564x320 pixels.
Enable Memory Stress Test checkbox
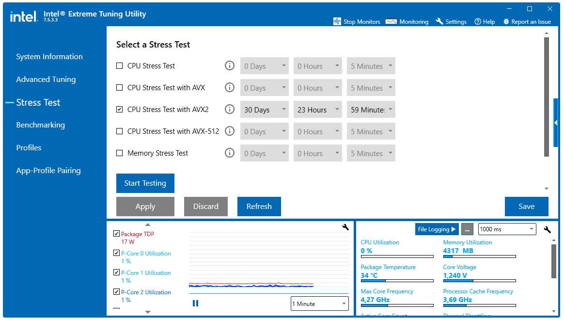[x=119, y=153]
